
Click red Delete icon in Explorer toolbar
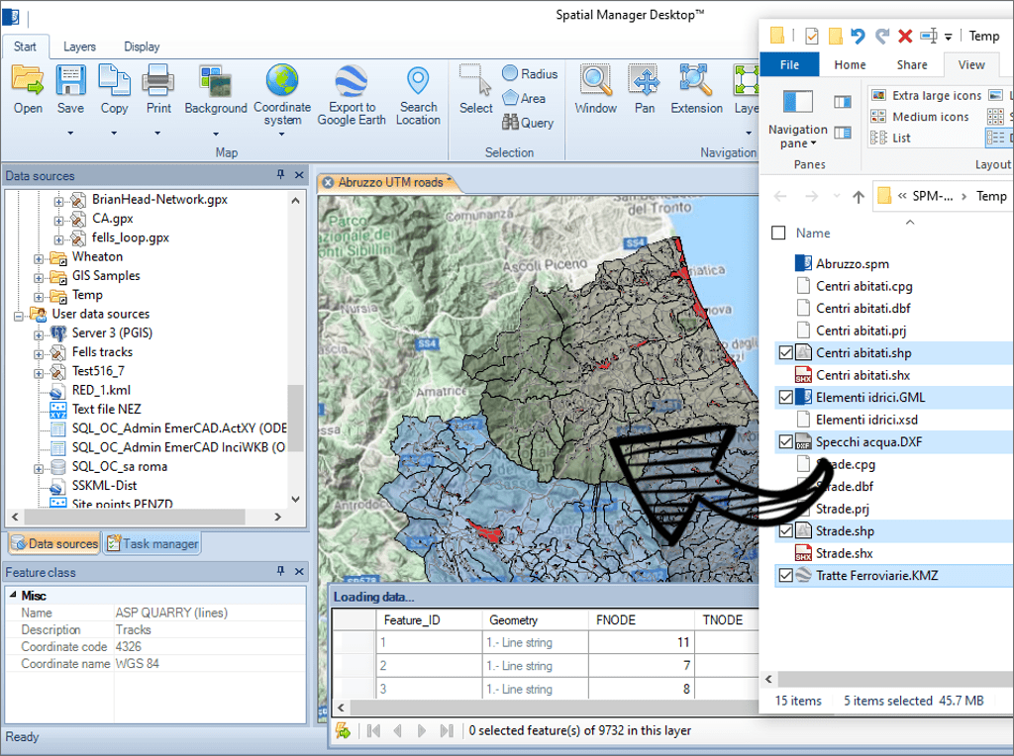tap(905, 37)
